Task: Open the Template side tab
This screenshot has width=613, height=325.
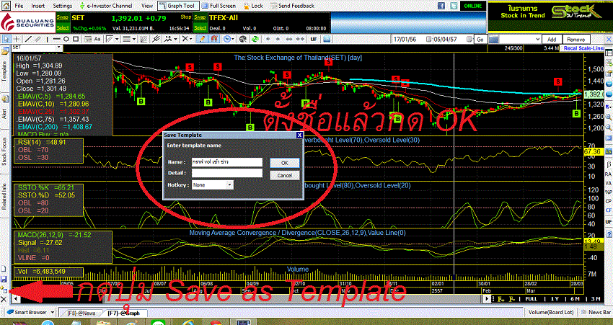Action: click(x=5, y=69)
